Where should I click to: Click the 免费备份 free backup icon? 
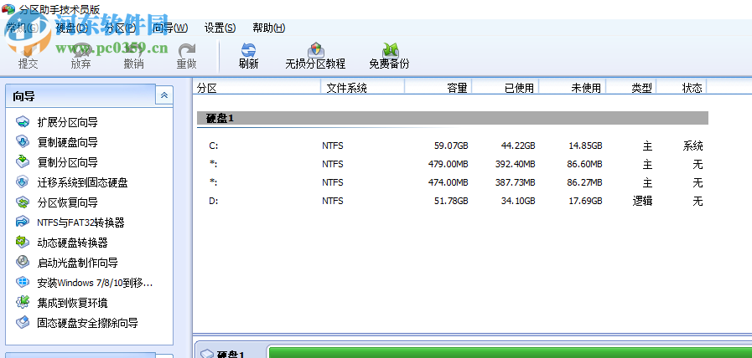click(389, 50)
